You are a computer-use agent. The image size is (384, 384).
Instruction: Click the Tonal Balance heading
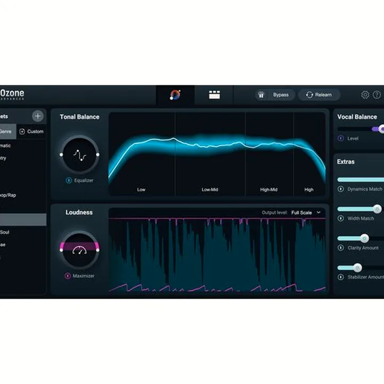click(x=79, y=117)
